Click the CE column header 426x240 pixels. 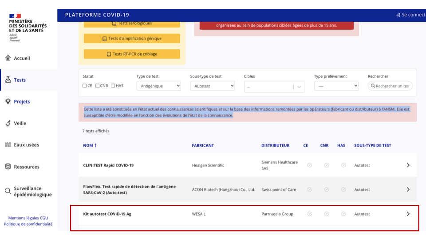pos(306,145)
